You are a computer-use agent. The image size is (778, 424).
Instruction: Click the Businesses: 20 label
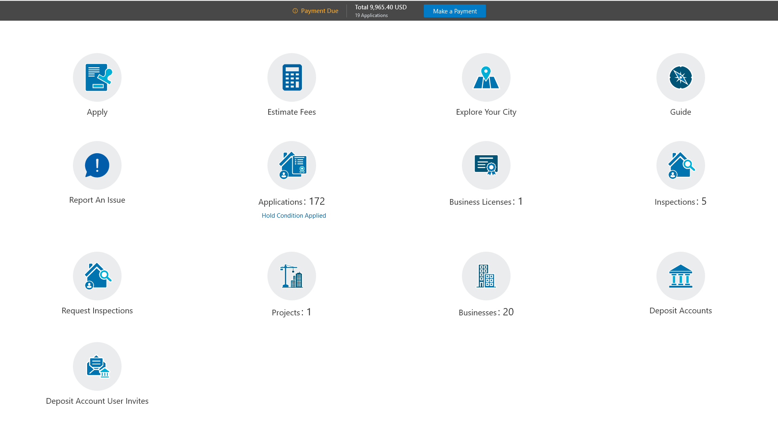pyautogui.click(x=486, y=312)
